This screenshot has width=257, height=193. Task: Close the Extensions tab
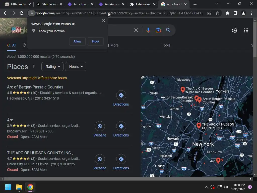154,4
